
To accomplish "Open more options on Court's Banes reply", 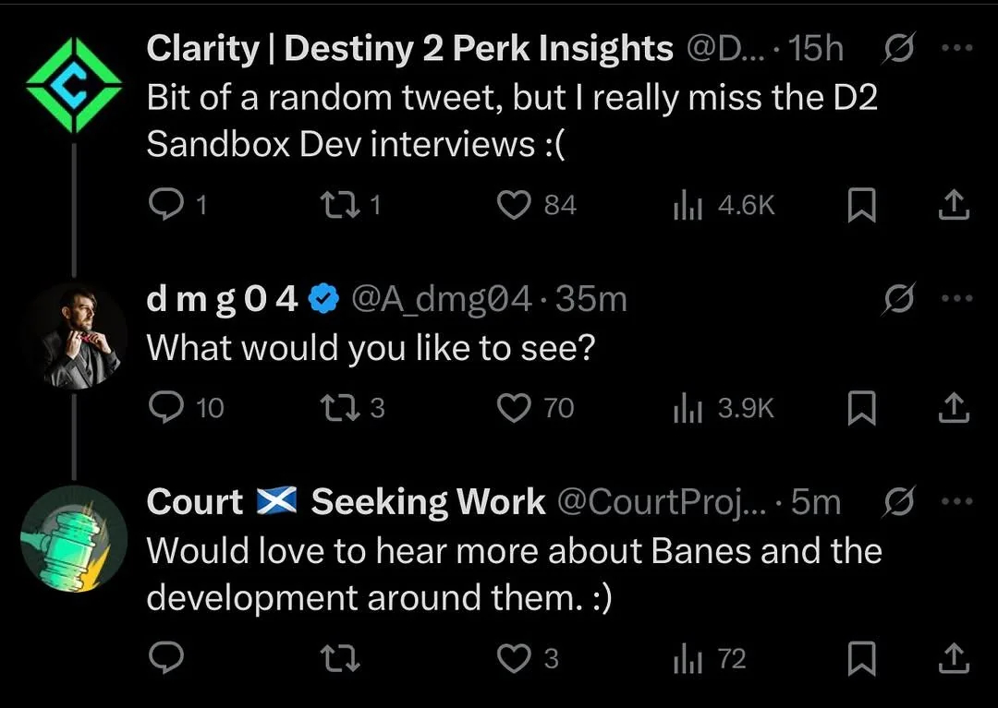I will 955,502.
